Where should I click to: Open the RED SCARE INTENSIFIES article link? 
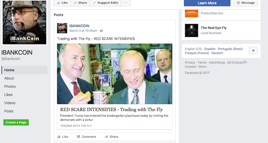click(111, 109)
